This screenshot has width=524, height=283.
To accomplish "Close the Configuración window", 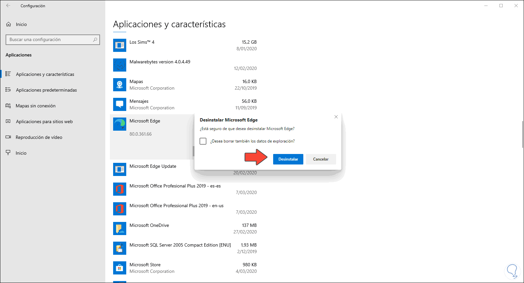I will tap(516, 6).
